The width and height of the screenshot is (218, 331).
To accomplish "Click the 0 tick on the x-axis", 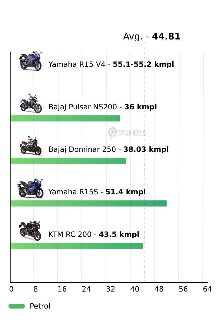I will 11,289.
